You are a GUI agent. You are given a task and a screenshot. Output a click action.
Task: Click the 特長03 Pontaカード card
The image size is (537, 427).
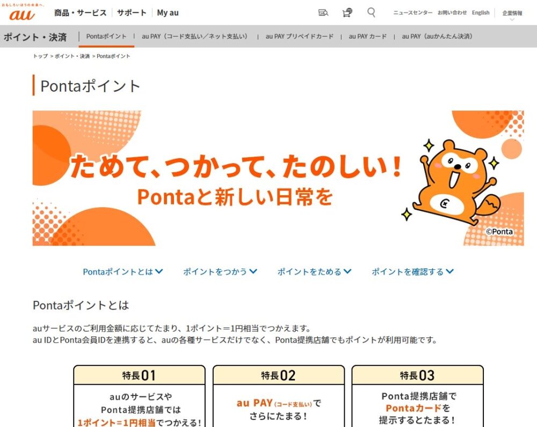pos(417,396)
